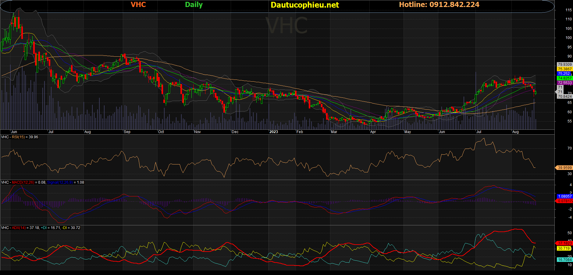Select the Dec month marker on time axis
The width and height of the screenshot is (573, 275).
click(x=235, y=132)
